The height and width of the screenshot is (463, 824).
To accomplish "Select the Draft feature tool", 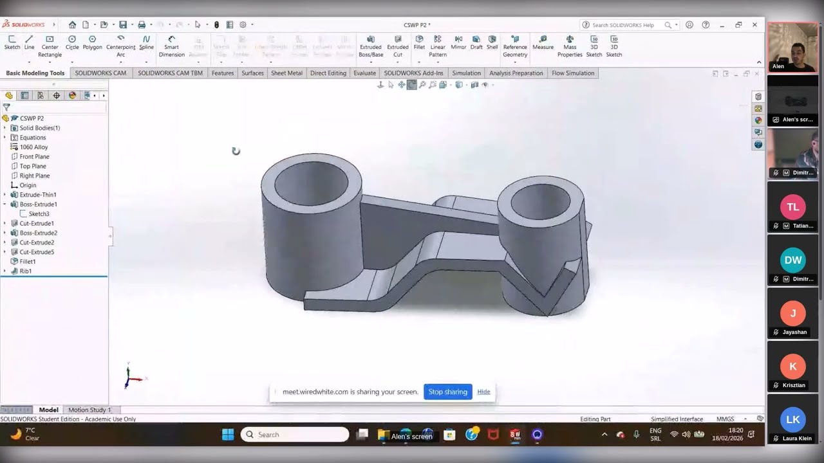I will click(x=476, y=42).
